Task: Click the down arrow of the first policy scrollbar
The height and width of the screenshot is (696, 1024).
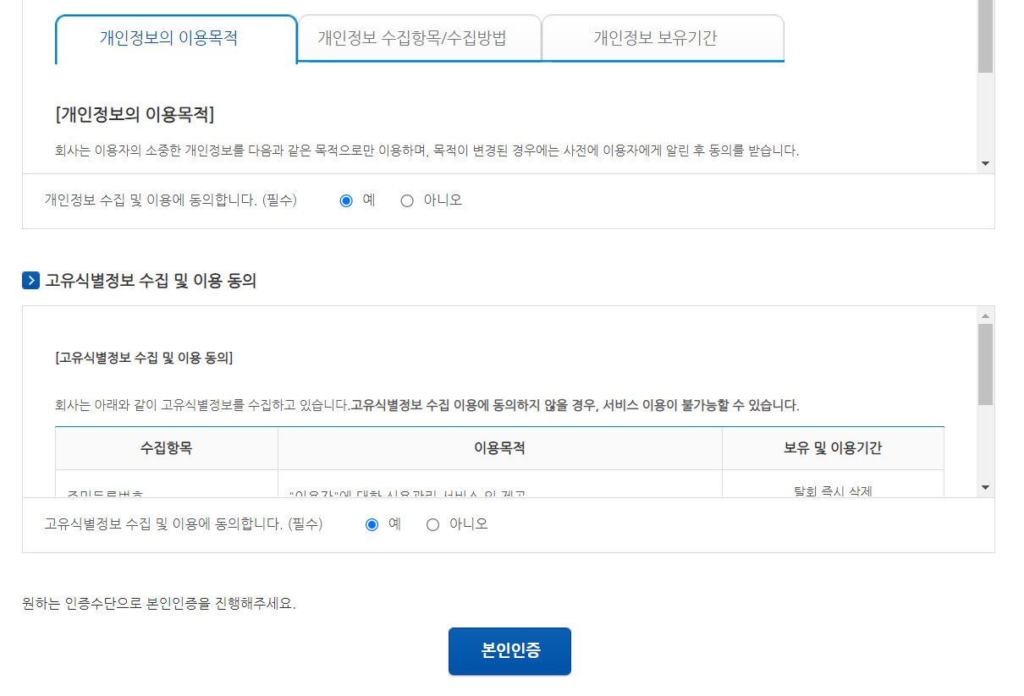Action: click(x=985, y=165)
